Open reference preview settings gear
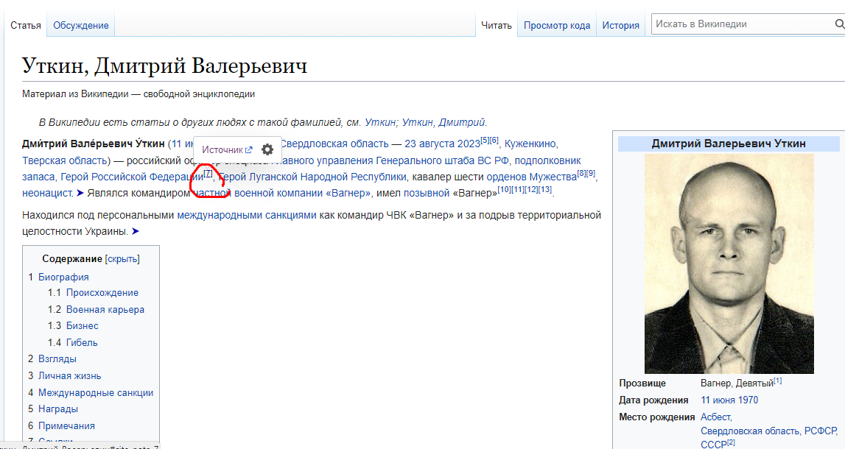 click(x=267, y=149)
